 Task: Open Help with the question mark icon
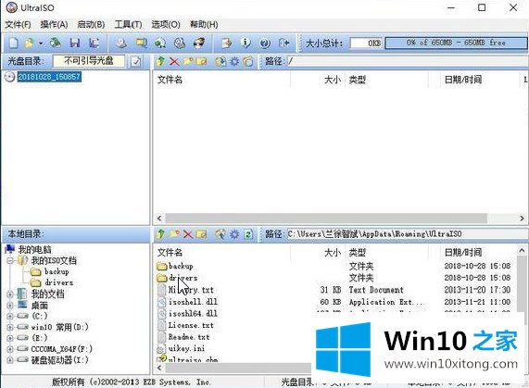265,44
